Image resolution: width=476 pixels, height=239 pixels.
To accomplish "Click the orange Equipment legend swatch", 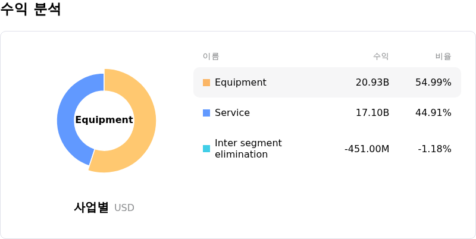I will click(x=206, y=83).
